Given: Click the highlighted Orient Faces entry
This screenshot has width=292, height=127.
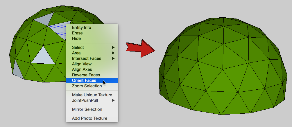Looking at the screenshot, I should click(x=92, y=80).
